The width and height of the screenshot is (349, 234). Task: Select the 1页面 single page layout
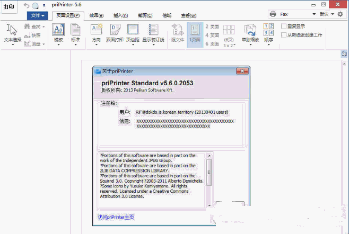195,35
